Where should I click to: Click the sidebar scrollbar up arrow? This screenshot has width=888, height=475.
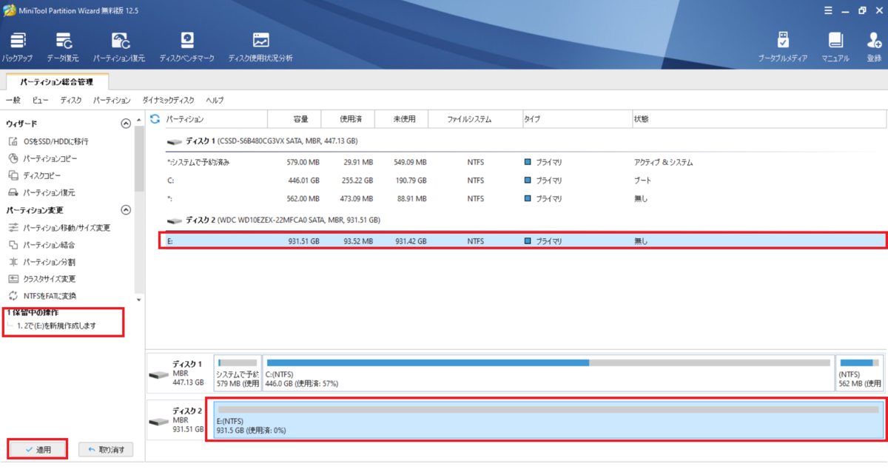click(139, 120)
